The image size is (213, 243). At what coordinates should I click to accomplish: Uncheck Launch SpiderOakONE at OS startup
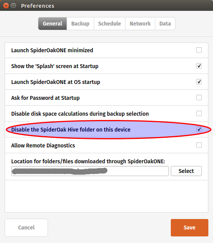[x=199, y=82]
